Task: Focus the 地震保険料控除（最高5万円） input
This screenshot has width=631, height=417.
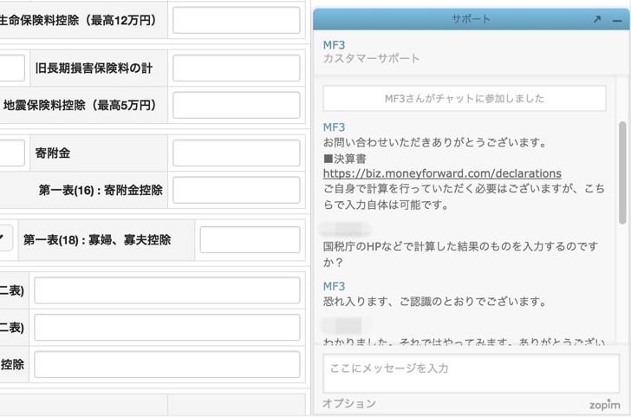Action: click(237, 105)
